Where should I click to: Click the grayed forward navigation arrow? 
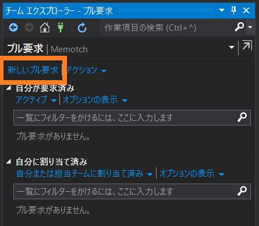point(29,27)
